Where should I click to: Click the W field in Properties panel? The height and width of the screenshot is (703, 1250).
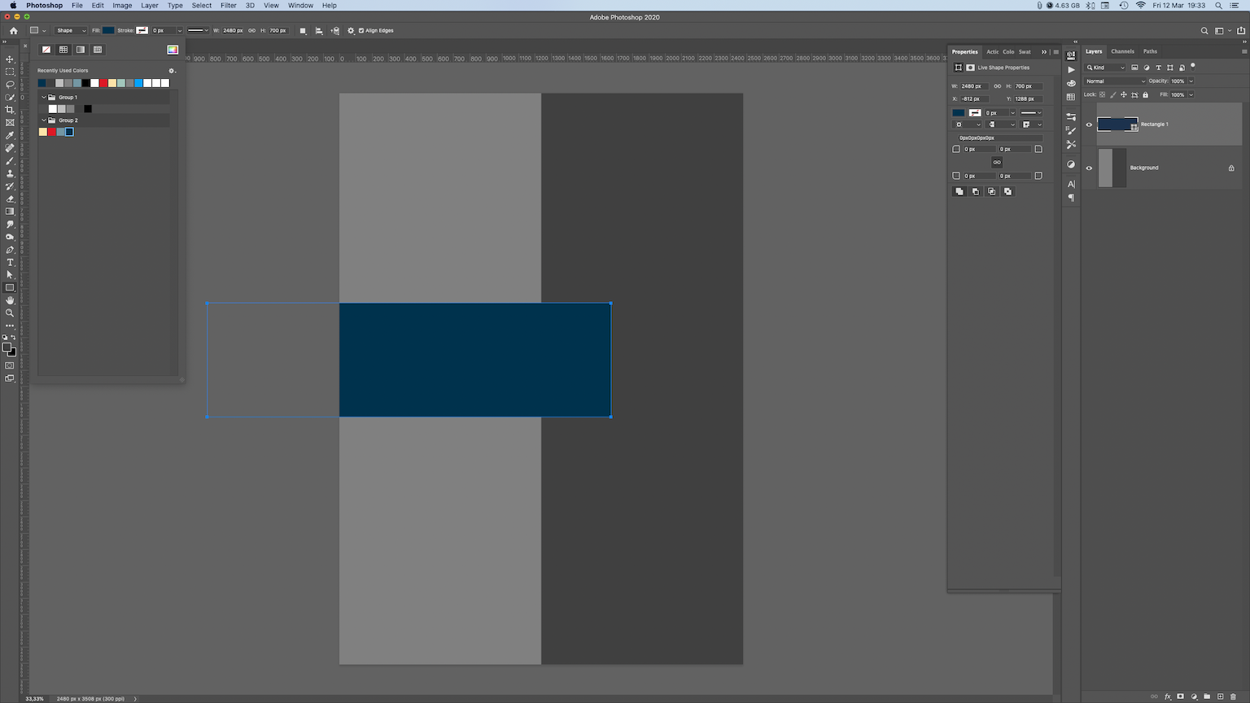(x=974, y=86)
